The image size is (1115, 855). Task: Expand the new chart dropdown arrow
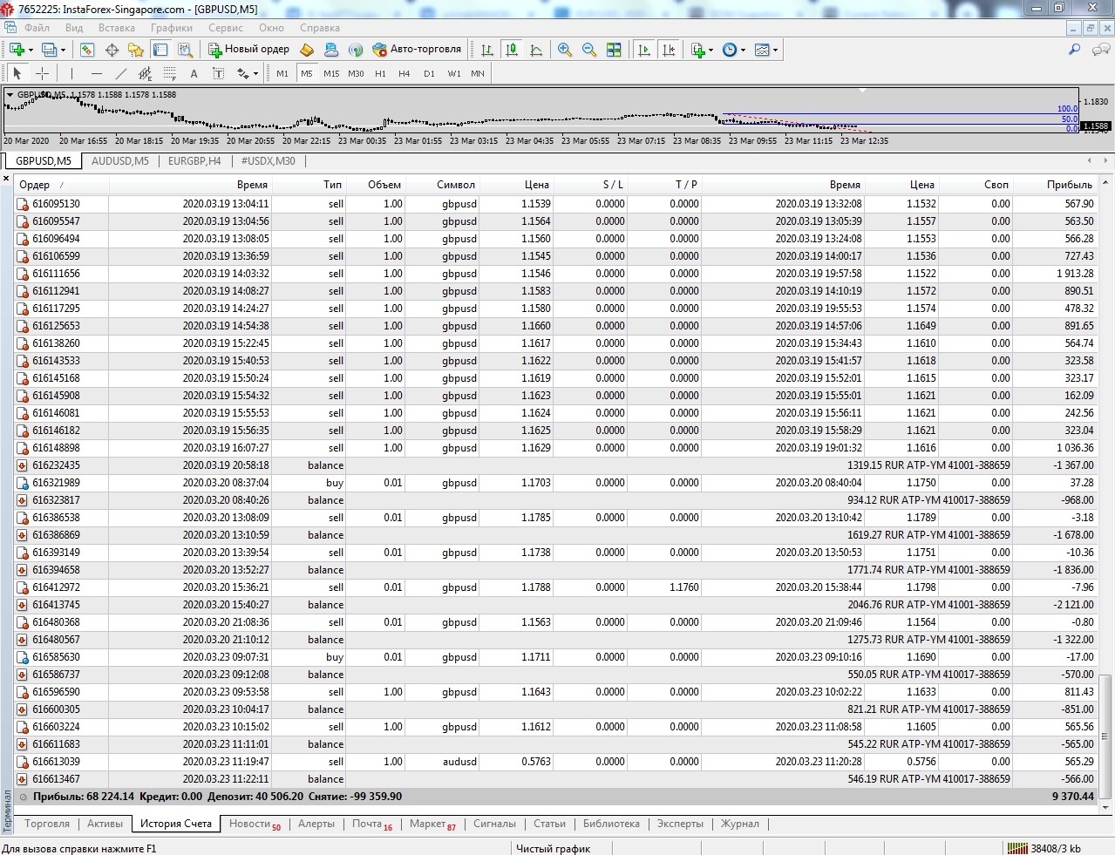(x=31, y=50)
